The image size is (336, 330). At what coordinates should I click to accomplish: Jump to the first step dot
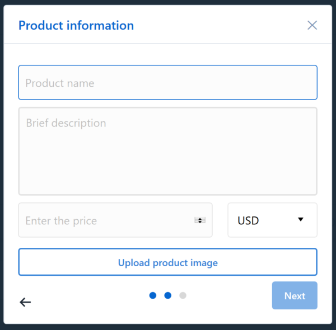(x=153, y=295)
